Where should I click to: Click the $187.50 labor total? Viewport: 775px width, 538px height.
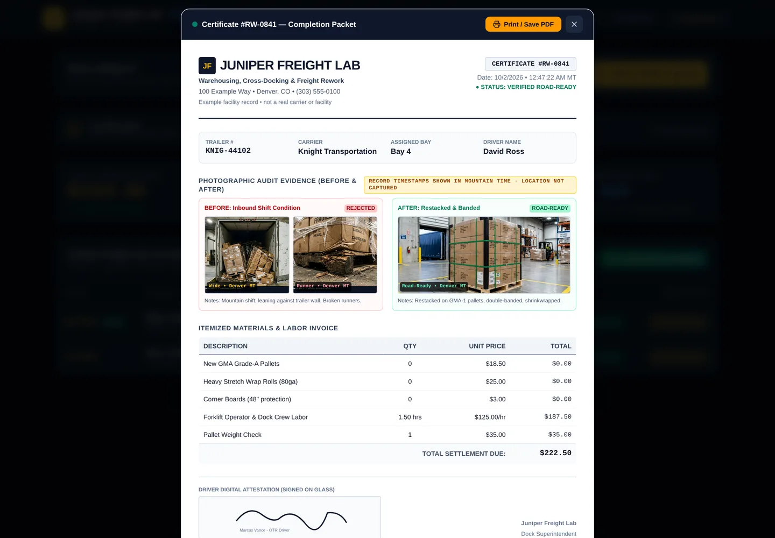pyautogui.click(x=558, y=417)
